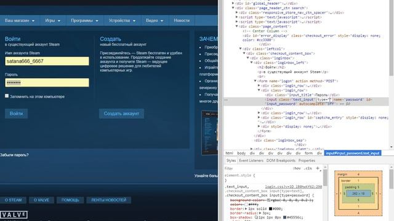Click the О STEAM footer button
394x221 pixels.
pos(14,200)
